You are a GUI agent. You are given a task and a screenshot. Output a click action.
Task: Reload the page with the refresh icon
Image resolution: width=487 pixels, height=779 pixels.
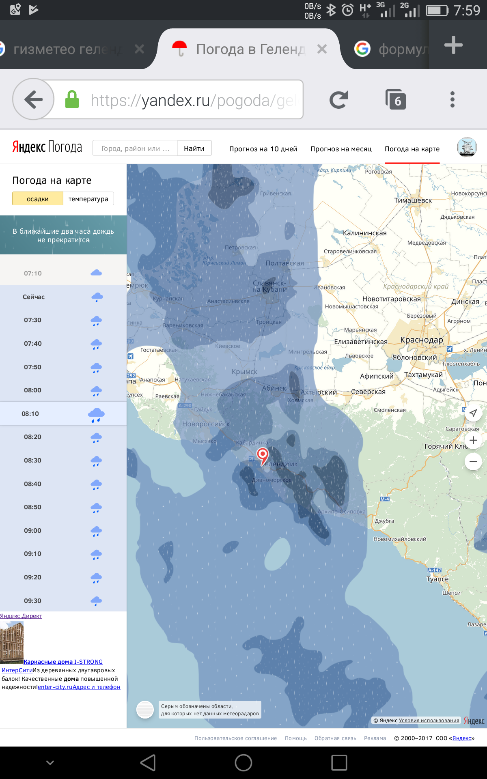(338, 100)
